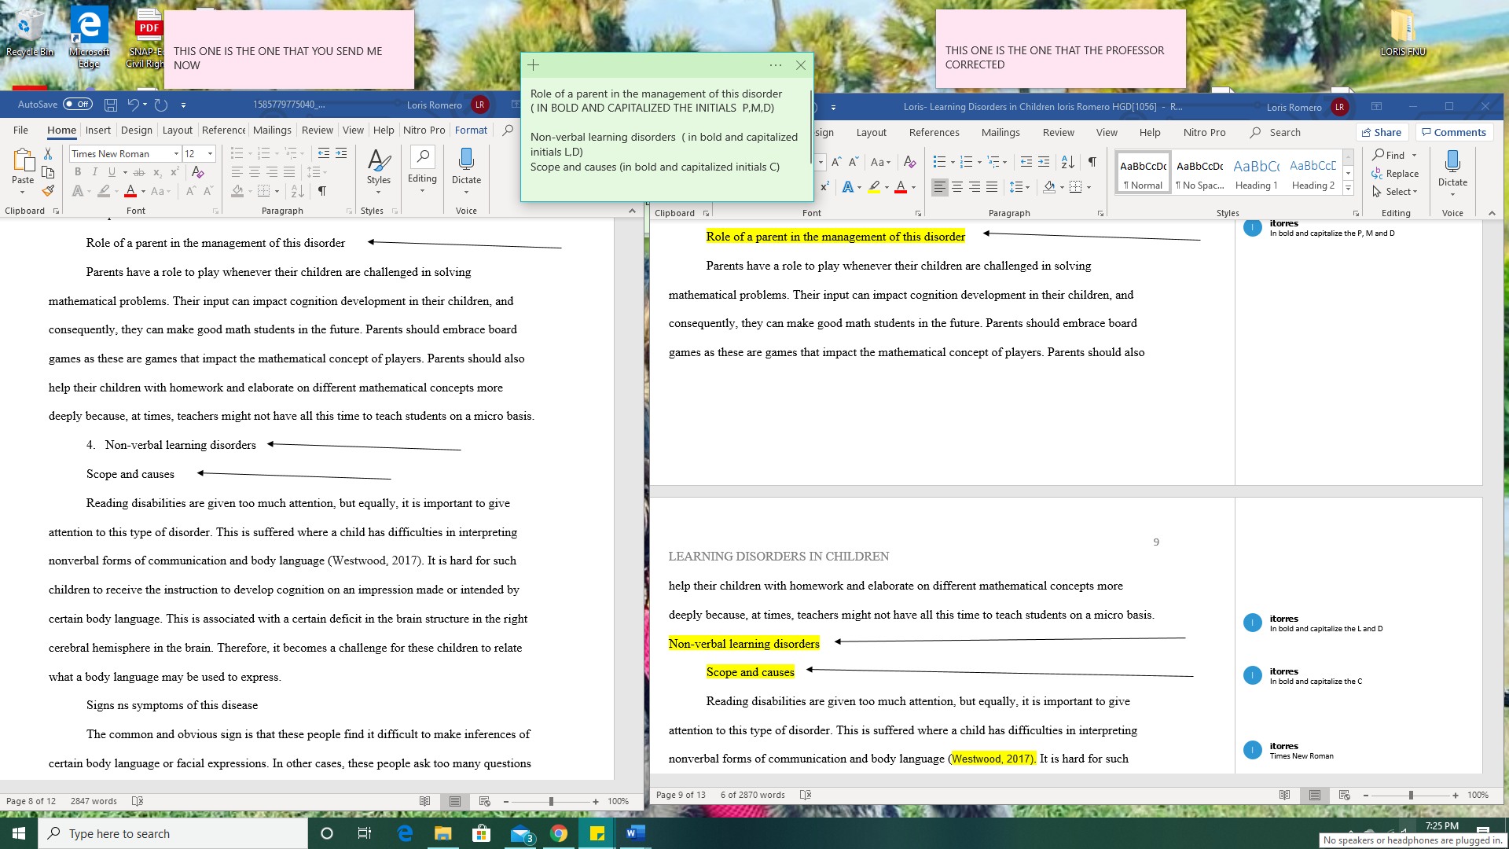
Task: Open Mailings tab in right Word window
Action: pos(1000,133)
